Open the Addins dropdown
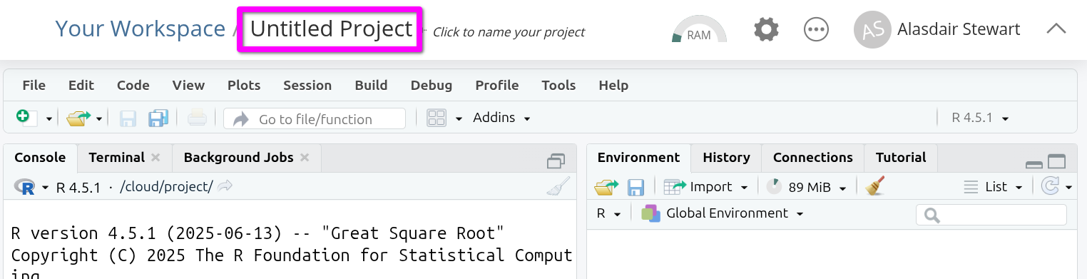Image resolution: width=1087 pixels, height=279 pixels. point(501,118)
